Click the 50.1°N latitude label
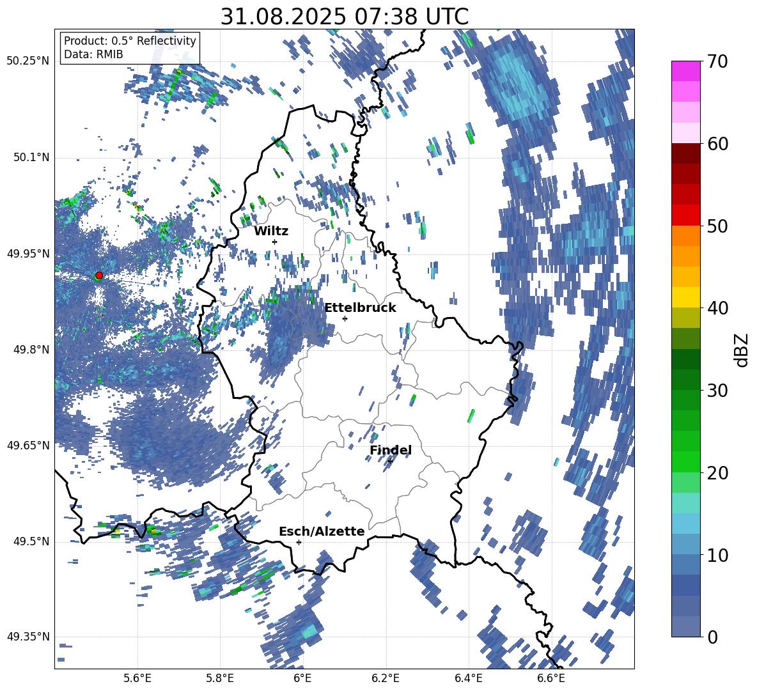Screen dimensions: 757x691 tap(31, 157)
